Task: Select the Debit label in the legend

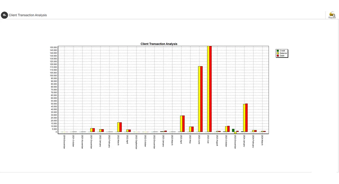Action: [282, 56]
